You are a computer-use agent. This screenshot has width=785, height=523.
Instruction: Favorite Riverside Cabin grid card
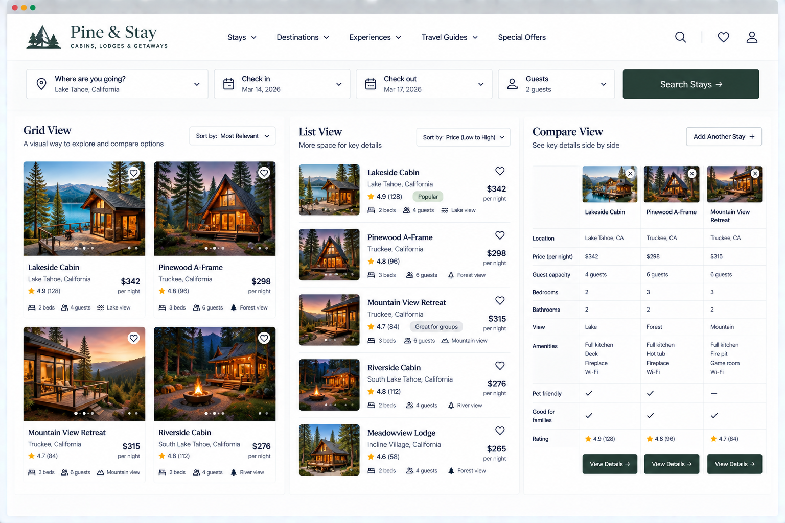(264, 338)
